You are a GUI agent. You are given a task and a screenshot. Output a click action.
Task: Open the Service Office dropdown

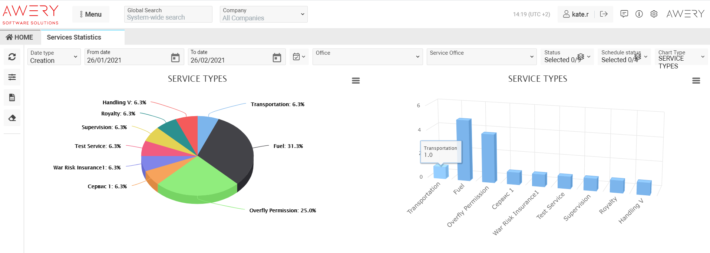click(x=481, y=57)
